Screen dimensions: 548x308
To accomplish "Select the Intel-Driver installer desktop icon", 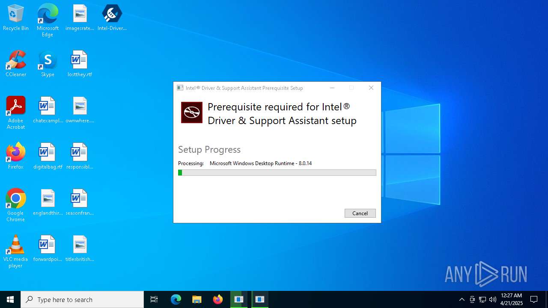I will 112,18.
